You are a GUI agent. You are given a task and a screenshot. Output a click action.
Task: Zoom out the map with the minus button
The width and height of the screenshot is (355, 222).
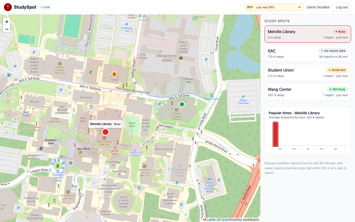pos(7,29)
